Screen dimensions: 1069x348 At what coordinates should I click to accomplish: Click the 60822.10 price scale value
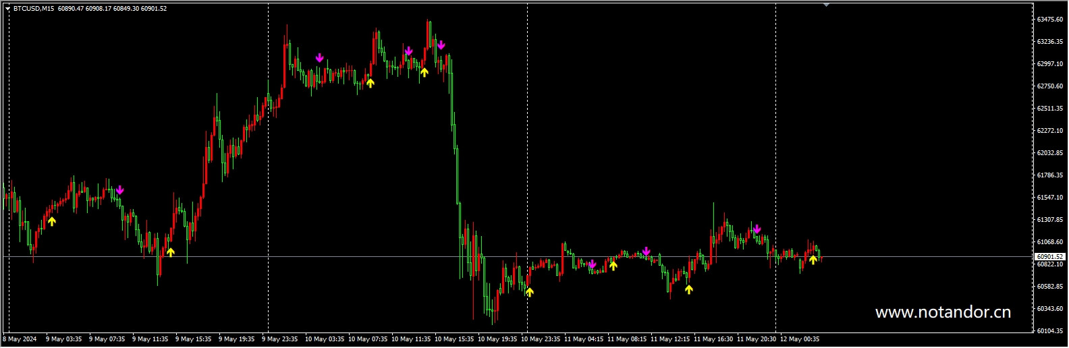click(x=1050, y=264)
